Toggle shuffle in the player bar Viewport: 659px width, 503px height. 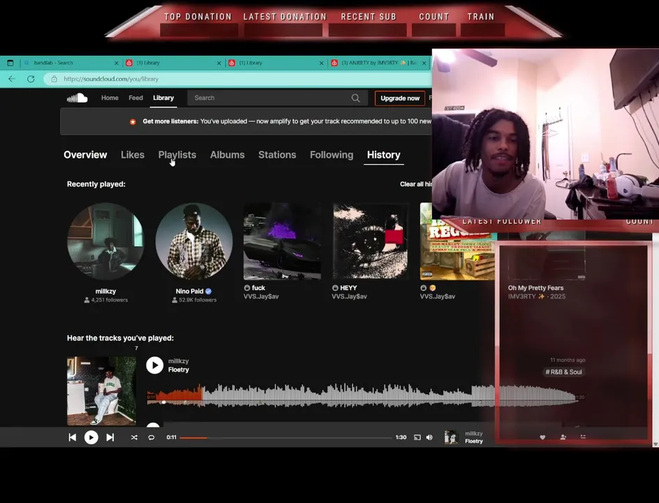coord(134,437)
